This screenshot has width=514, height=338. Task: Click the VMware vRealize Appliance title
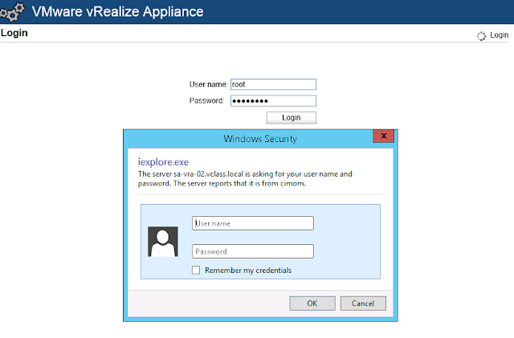118,12
